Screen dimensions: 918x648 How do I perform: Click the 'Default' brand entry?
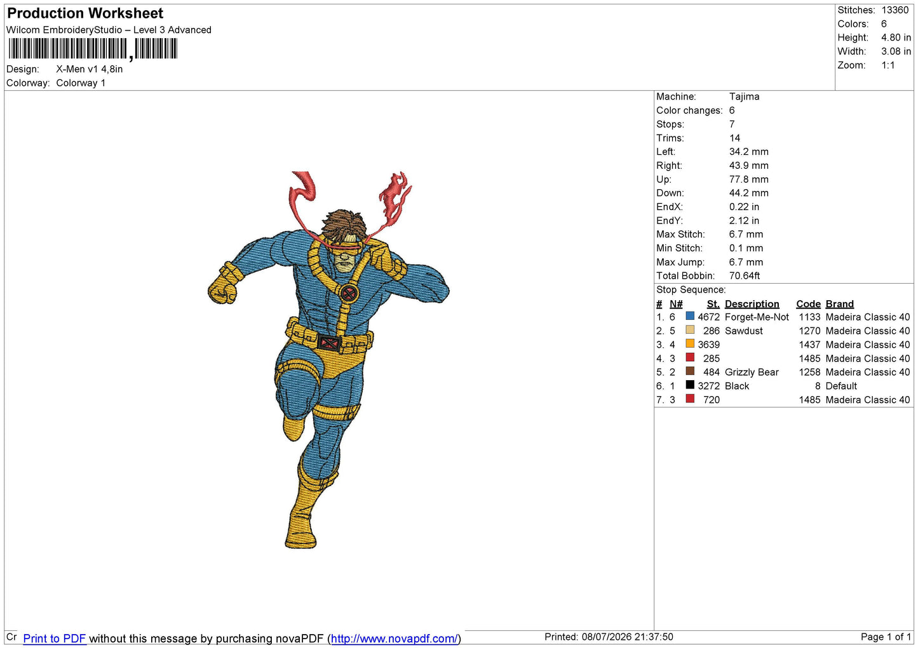point(841,386)
